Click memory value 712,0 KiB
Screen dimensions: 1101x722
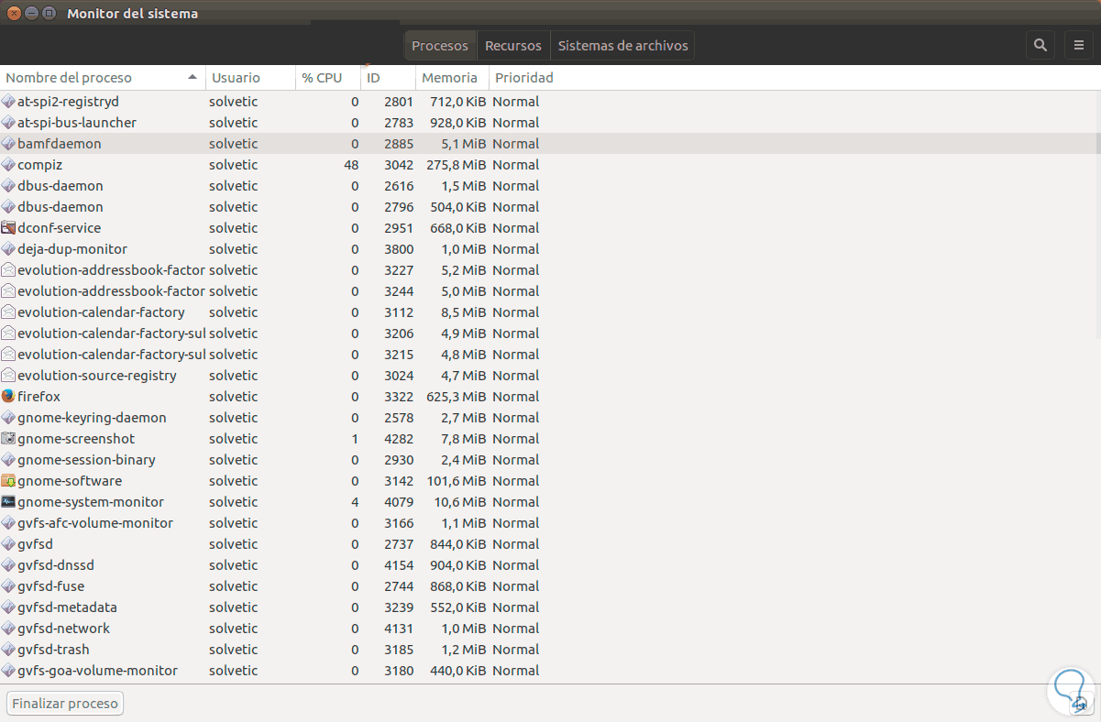(458, 102)
